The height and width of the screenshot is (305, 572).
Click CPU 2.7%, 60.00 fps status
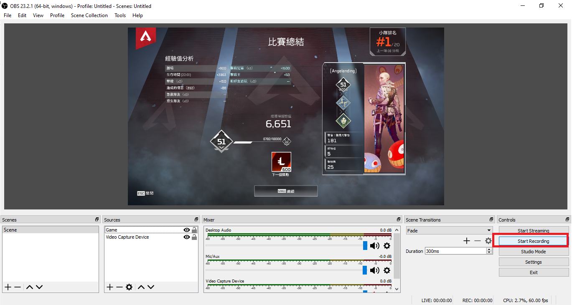click(525, 300)
